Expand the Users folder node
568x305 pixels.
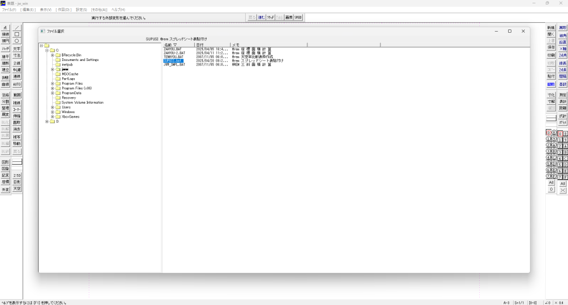53,107
